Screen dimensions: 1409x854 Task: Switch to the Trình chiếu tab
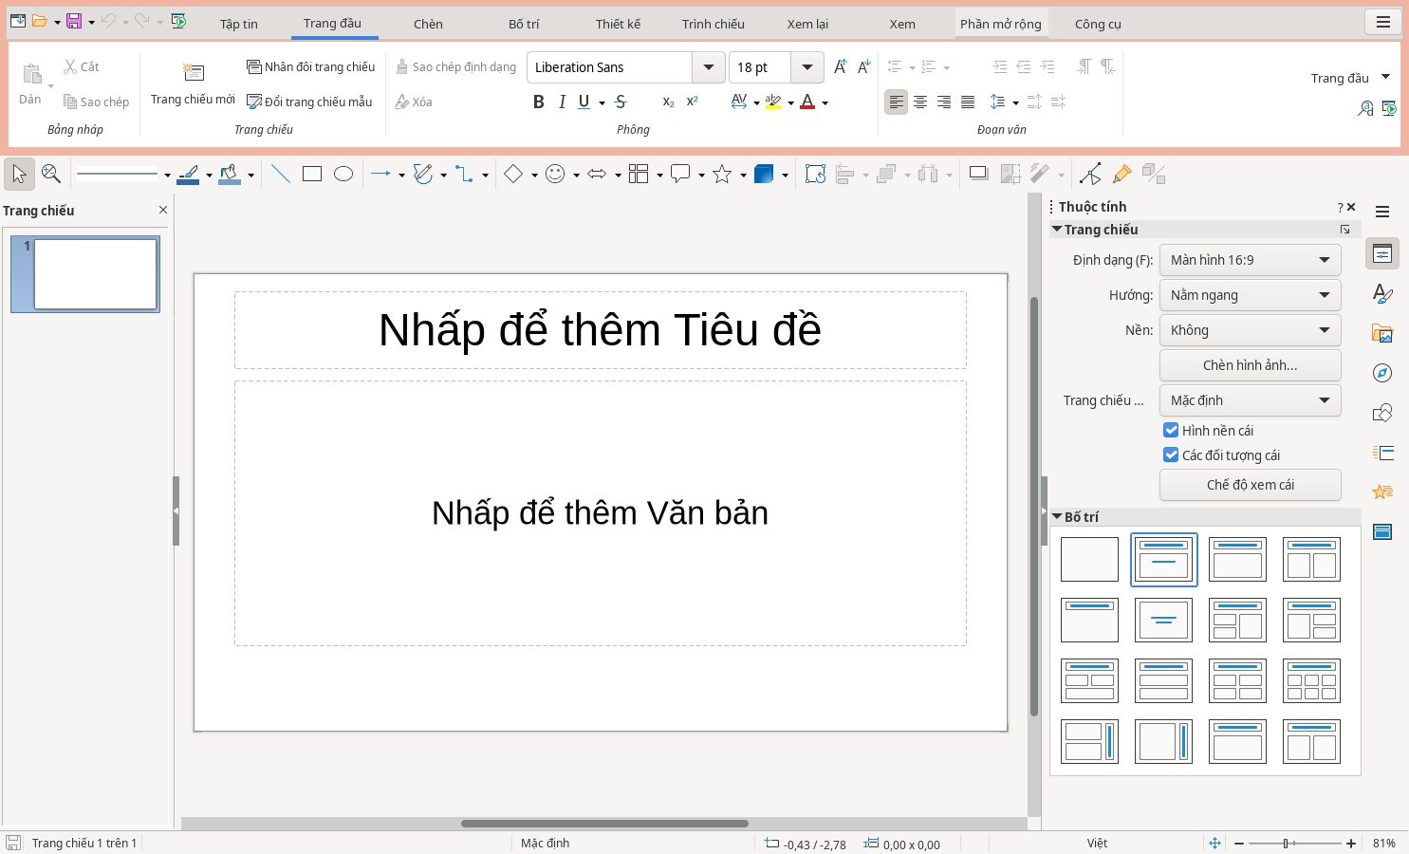click(714, 24)
